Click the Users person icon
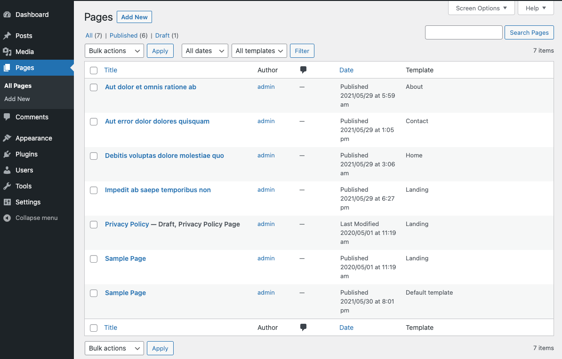This screenshot has width=562, height=359. pyautogui.click(x=7, y=170)
